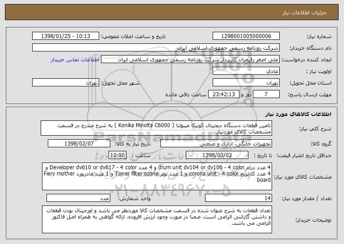This screenshot has height=244, width=344.
Task: Click the واحد شمارش label
Action: [x=134, y=198]
